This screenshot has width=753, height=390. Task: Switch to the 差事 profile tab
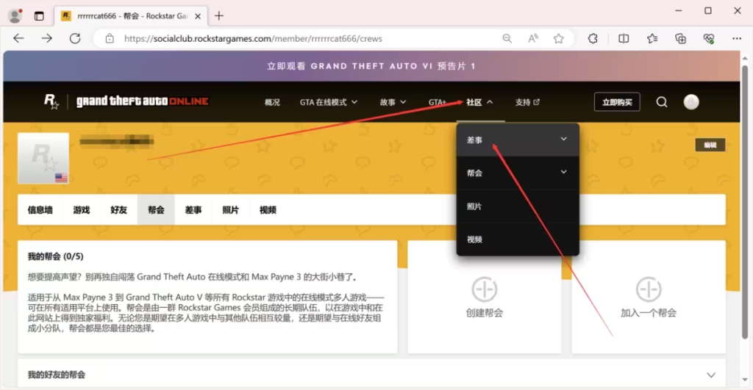pyautogui.click(x=193, y=209)
